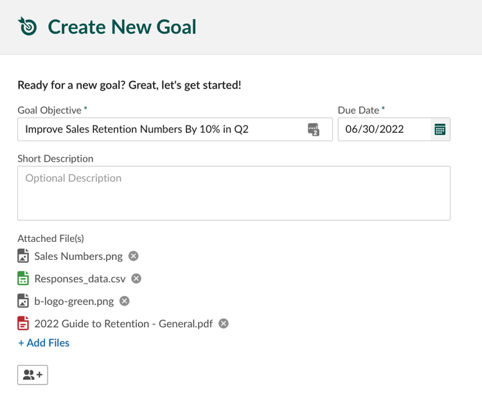The width and height of the screenshot is (482, 396).
Task: Open the b-logo-green.png file name
Action: pyautogui.click(x=74, y=302)
